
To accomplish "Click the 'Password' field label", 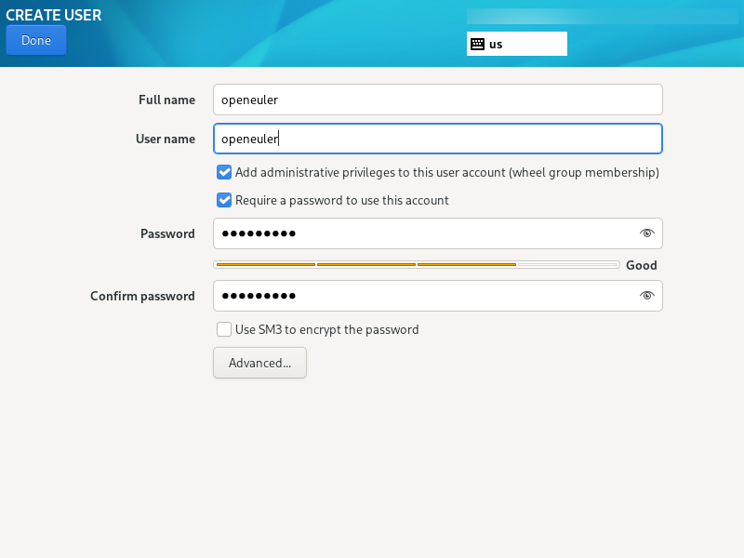I will tap(167, 233).
